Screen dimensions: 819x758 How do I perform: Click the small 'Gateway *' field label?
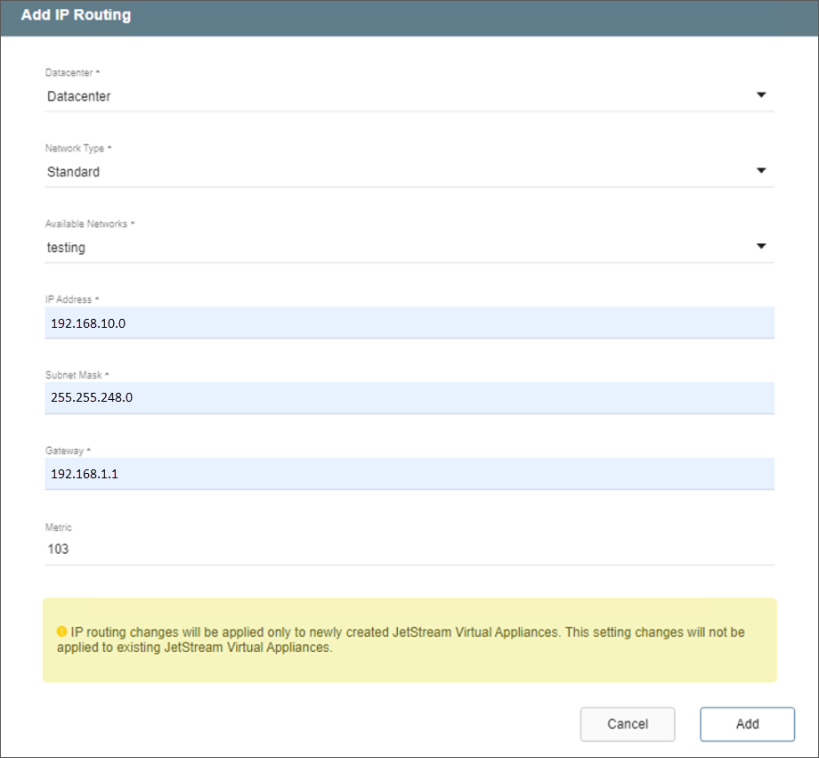(x=68, y=451)
